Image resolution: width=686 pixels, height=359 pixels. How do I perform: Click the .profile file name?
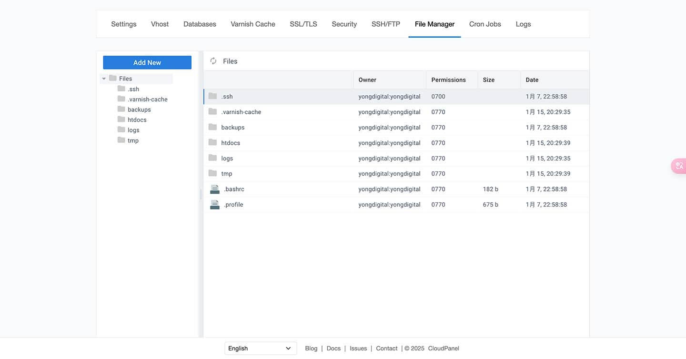(233, 205)
